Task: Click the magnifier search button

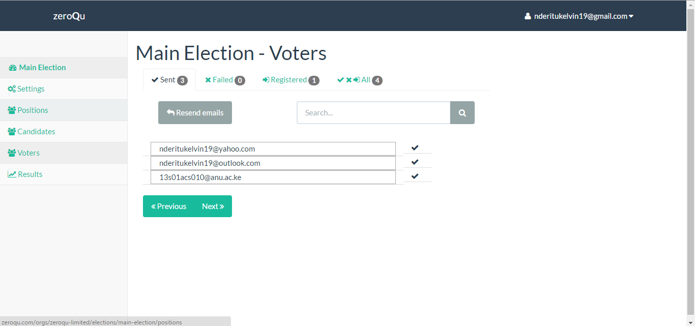Action: click(462, 113)
